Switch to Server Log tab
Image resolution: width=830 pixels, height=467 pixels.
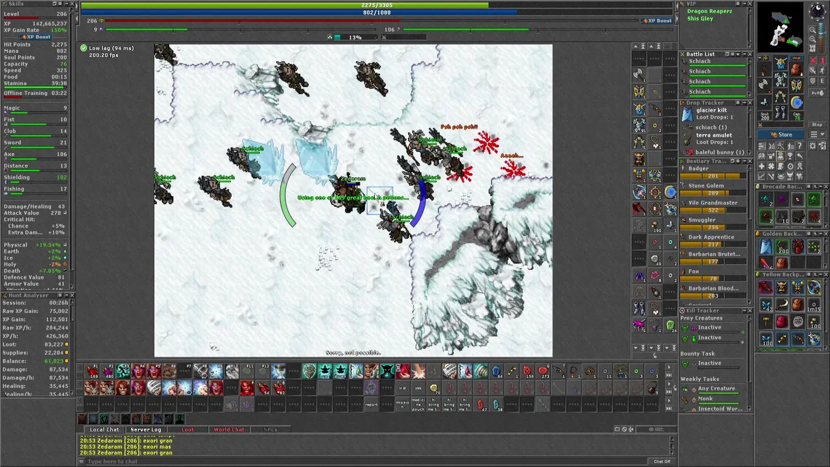click(x=145, y=429)
